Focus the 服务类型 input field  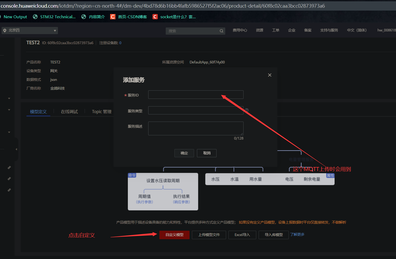point(196,110)
